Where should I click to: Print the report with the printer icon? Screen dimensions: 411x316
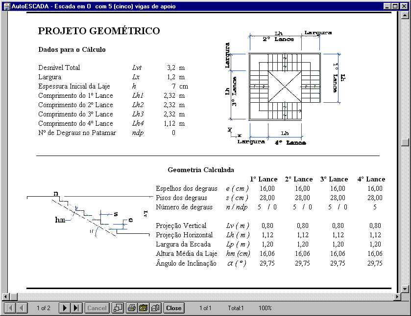(x=132, y=308)
